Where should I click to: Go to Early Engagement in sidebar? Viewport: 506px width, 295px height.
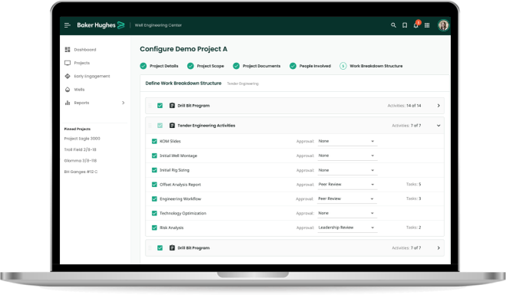click(x=92, y=76)
